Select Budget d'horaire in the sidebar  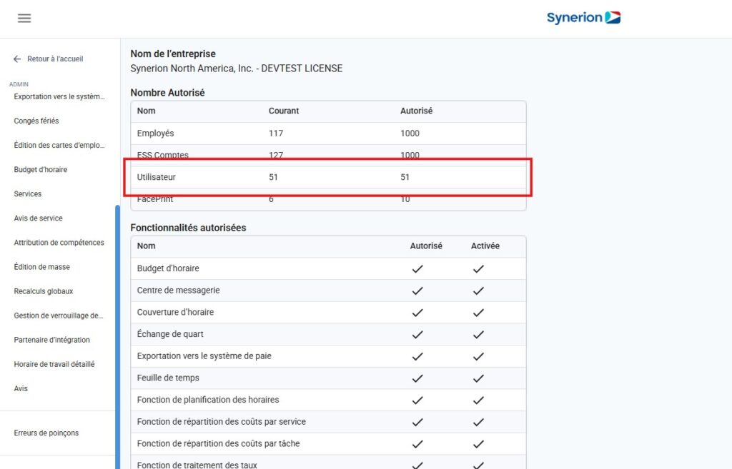pyautogui.click(x=41, y=170)
